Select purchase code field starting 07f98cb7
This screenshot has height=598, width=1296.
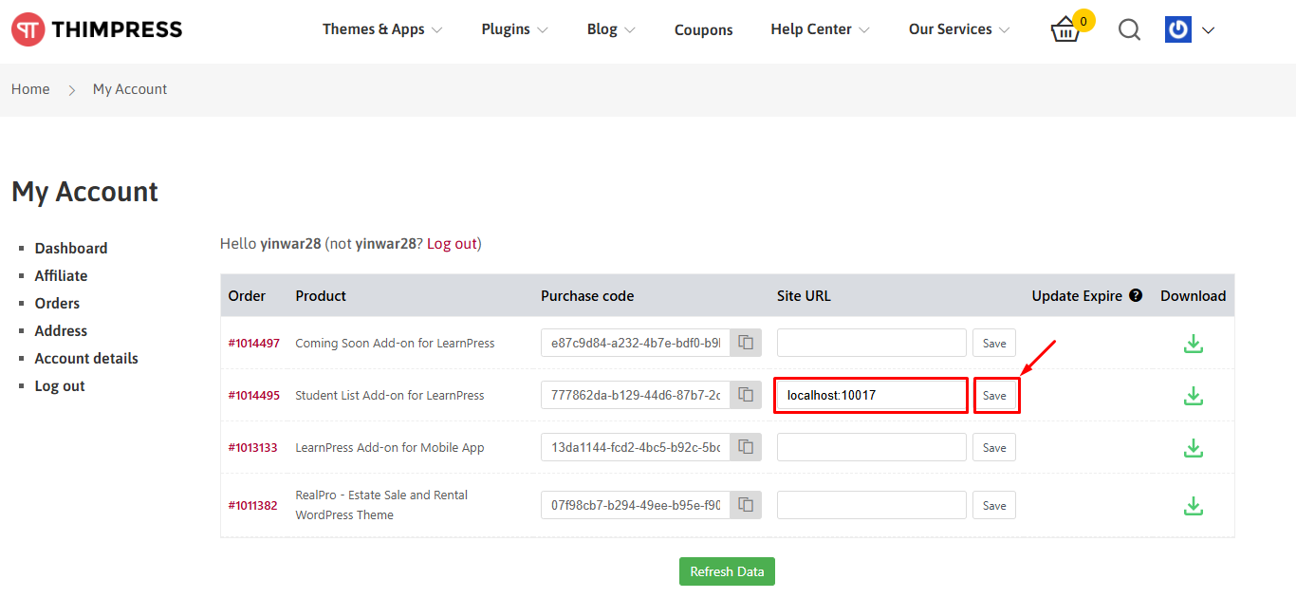pyautogui.click(x=636, y=505)
